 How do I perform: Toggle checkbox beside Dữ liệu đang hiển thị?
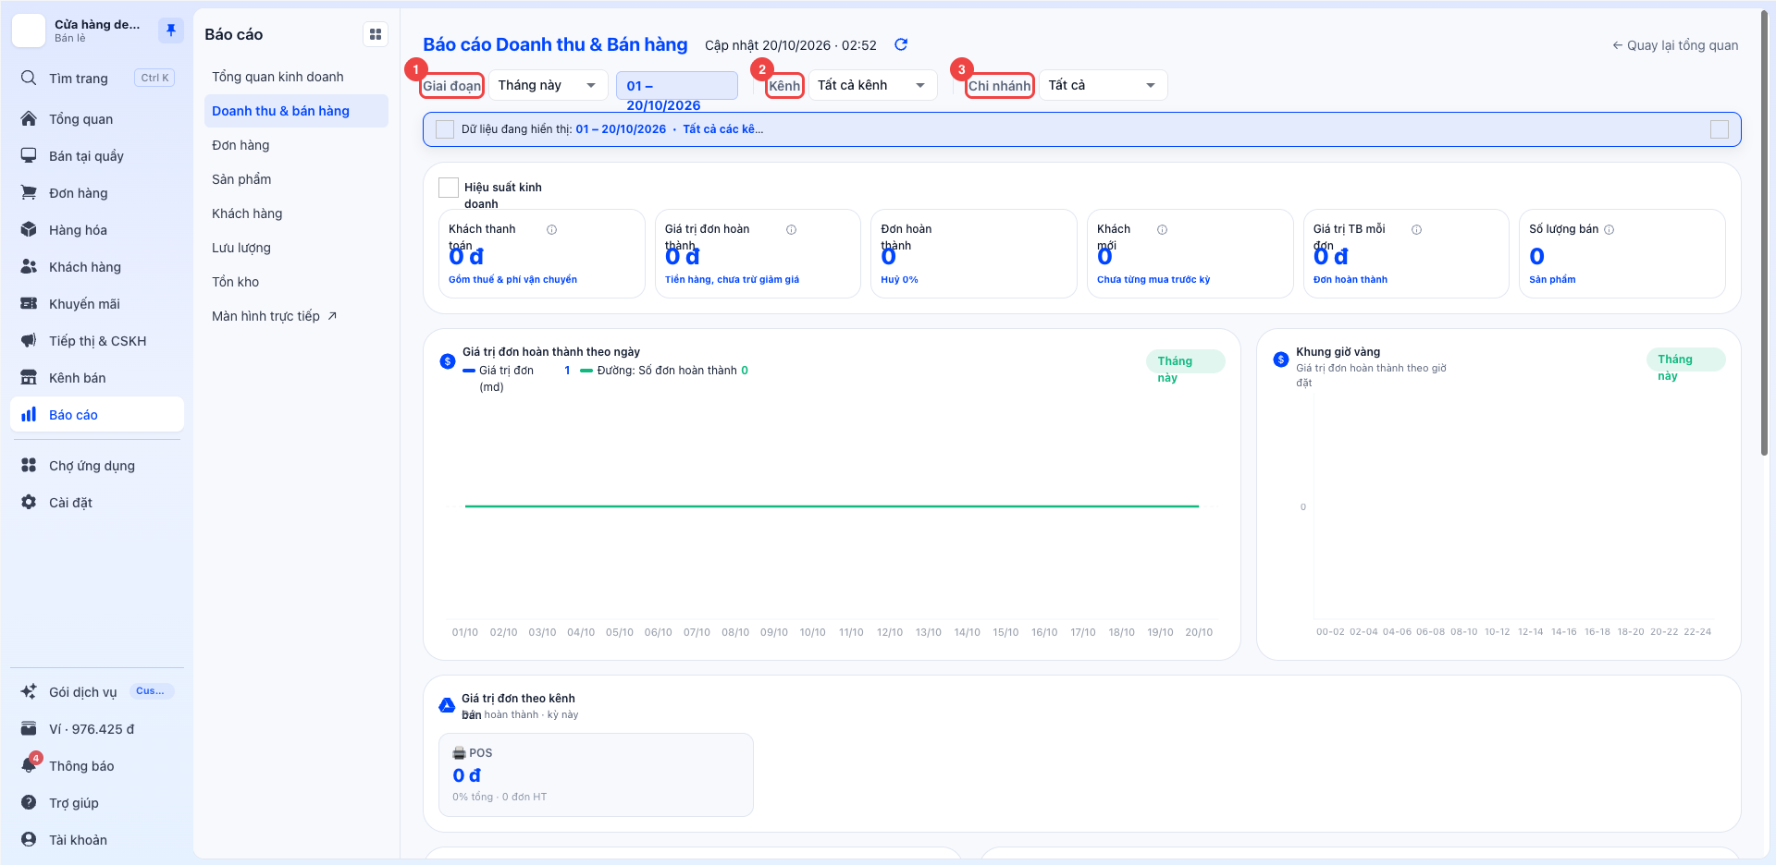(445, 129)
